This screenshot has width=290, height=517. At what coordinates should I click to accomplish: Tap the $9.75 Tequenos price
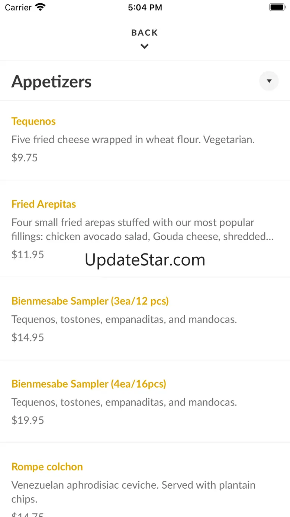pos(25,158)
